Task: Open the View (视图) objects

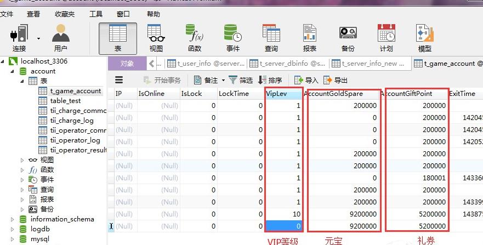Action: pos(156,38)
